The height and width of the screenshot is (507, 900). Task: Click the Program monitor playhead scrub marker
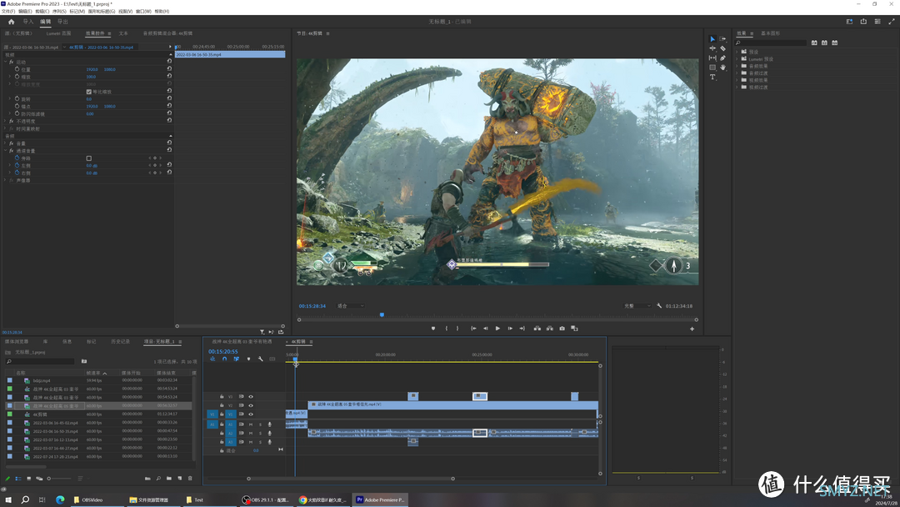pos(382,314)
